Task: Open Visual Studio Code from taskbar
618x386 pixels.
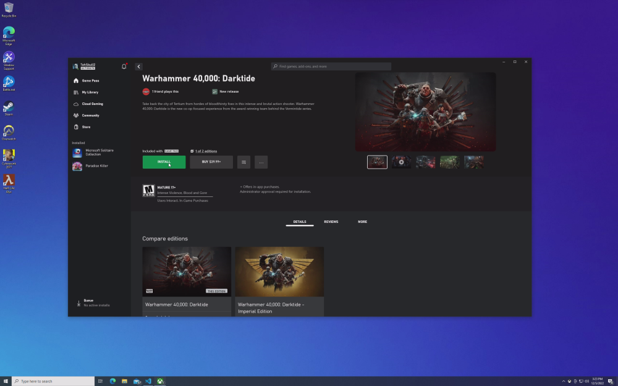Action: [148, 381]
